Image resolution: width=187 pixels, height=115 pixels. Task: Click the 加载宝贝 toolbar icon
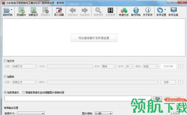tap(33, 10)
